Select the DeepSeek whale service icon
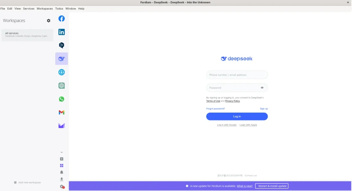Screen dimensions: 352x191 click(62, 59)
